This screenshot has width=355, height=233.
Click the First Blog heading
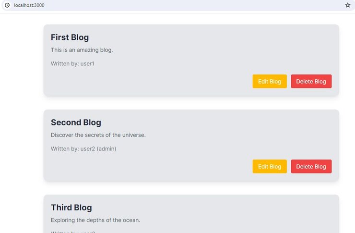coord(70,37)
